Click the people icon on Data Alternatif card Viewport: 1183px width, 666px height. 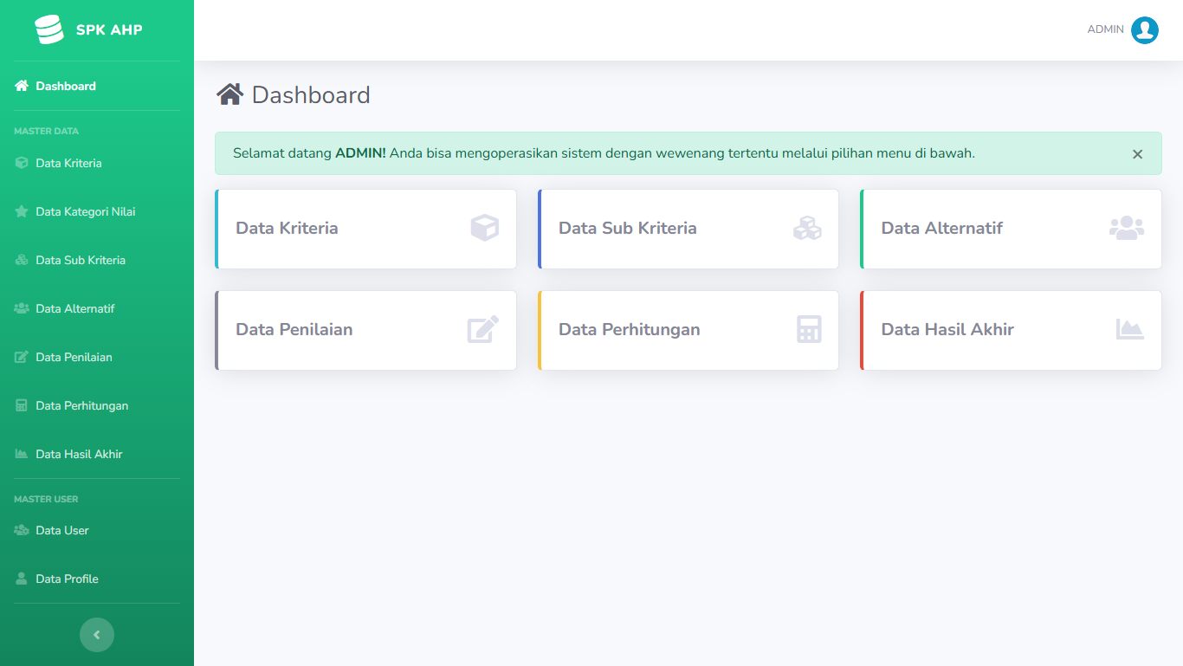click(x=1127, y=228)
